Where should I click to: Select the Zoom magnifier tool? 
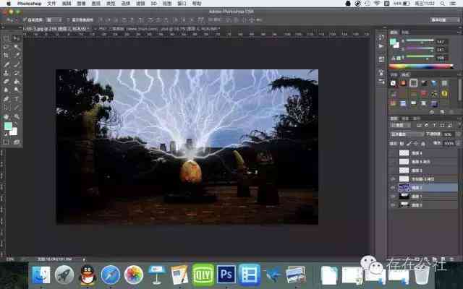point(17,116)
